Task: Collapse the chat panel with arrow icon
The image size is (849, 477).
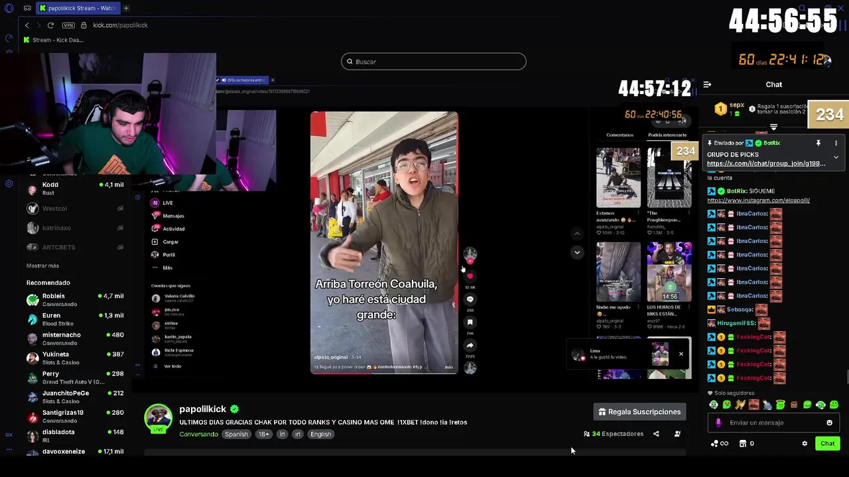Action: coord(707,84)
